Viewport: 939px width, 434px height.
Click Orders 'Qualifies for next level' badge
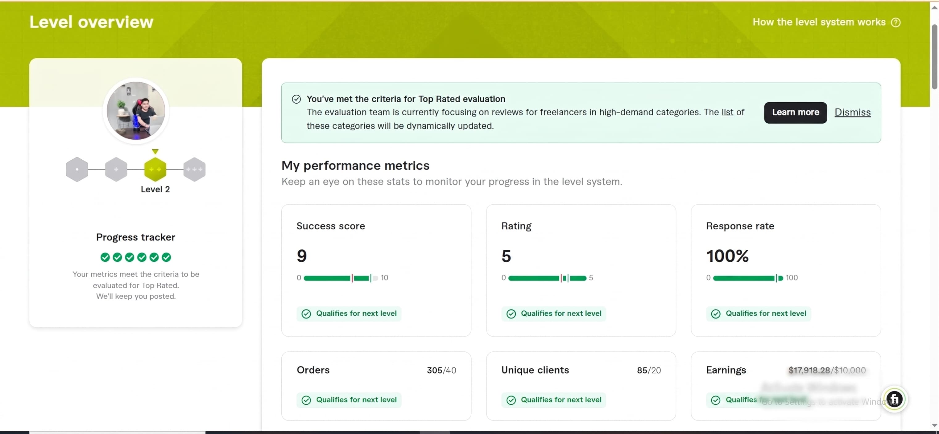pyautogui.click(x=349, y=400)
